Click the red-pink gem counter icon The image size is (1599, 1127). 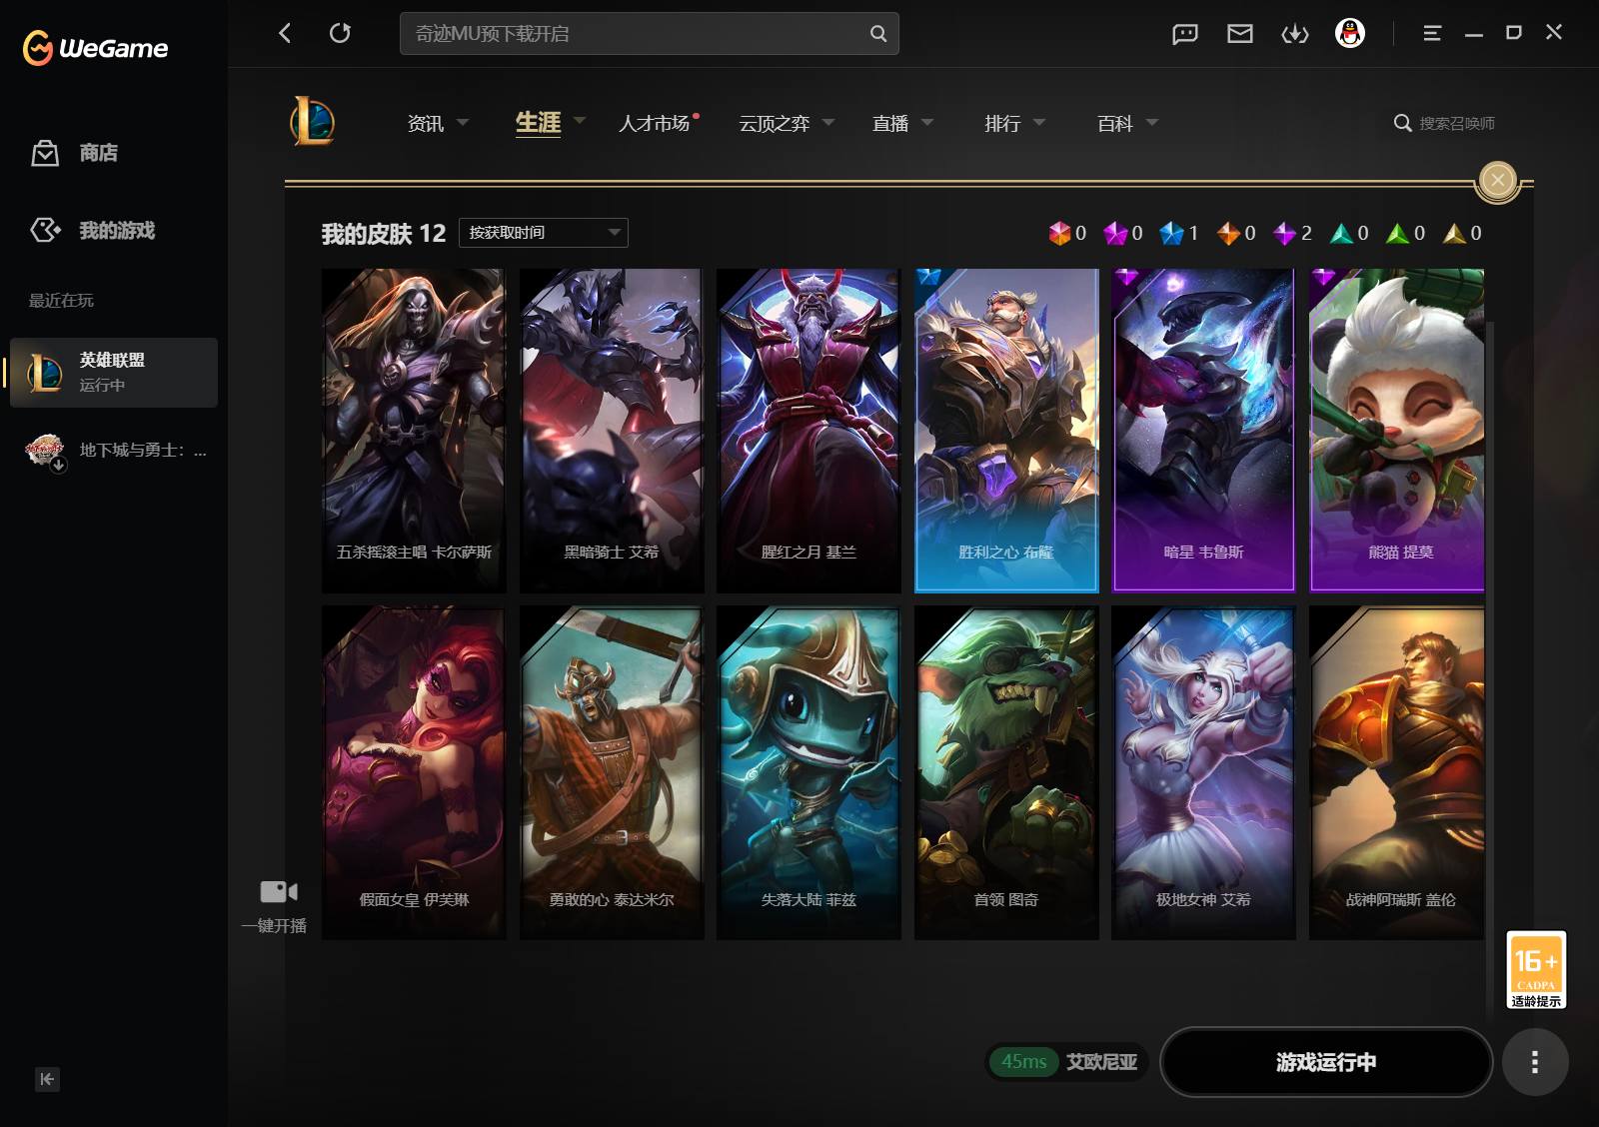pyautogui.click(x=1059, y=233)
